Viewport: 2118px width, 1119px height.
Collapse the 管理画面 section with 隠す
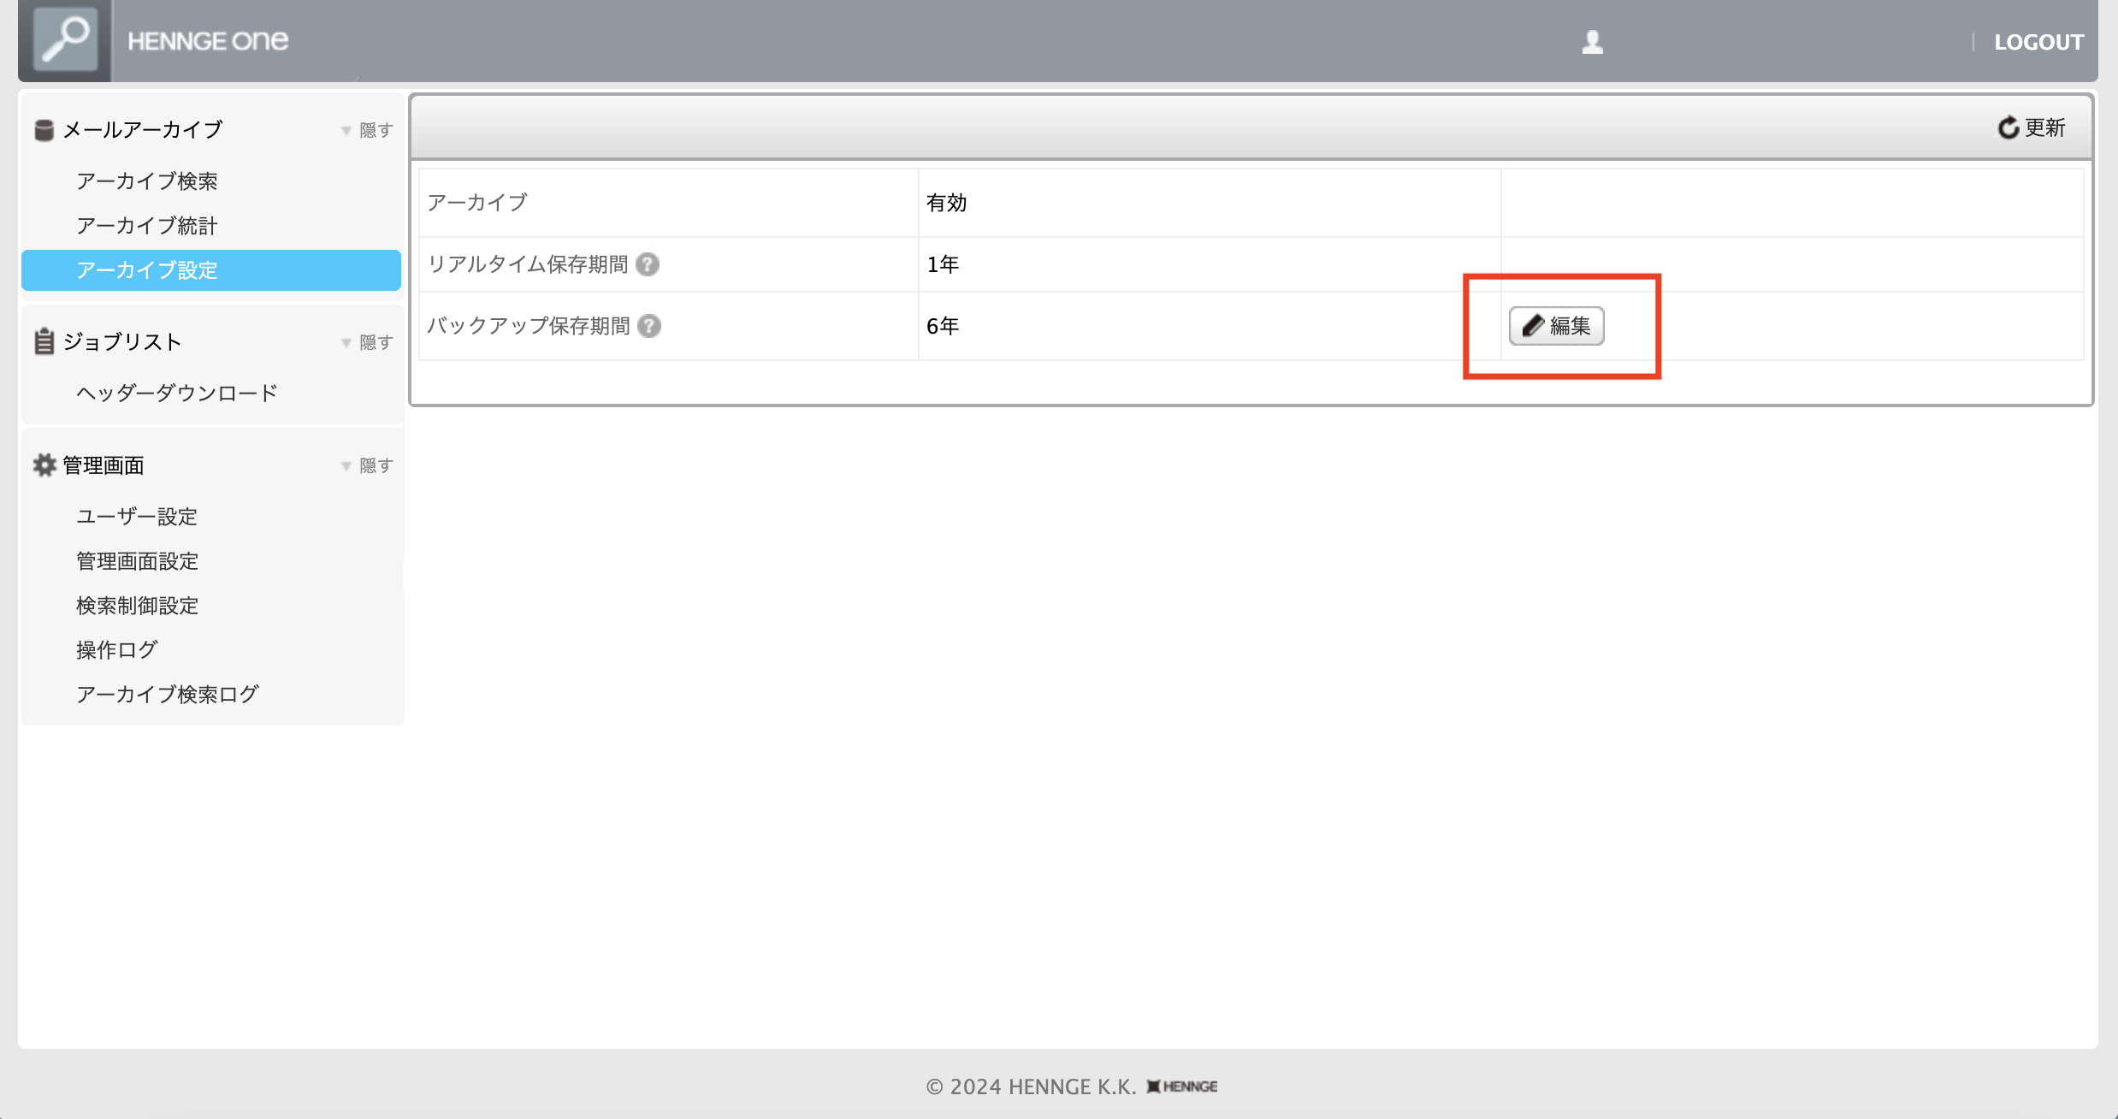(x=368, y=465)
